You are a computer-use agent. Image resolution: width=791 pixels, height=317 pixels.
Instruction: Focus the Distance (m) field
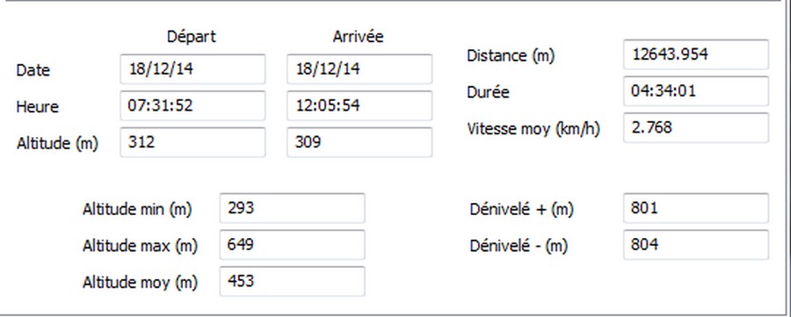click(696, 54)
